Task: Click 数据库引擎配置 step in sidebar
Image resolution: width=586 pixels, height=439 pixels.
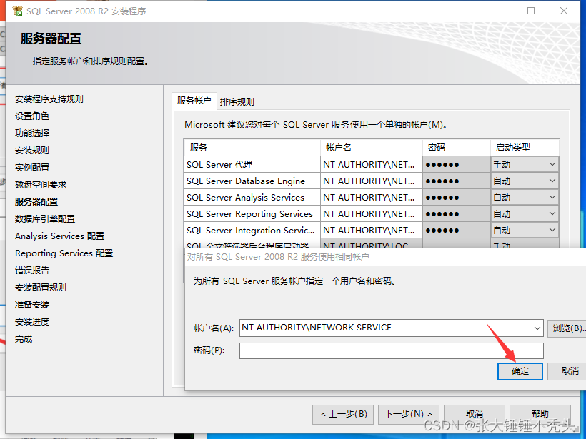Action: click(x=45, y=218)
